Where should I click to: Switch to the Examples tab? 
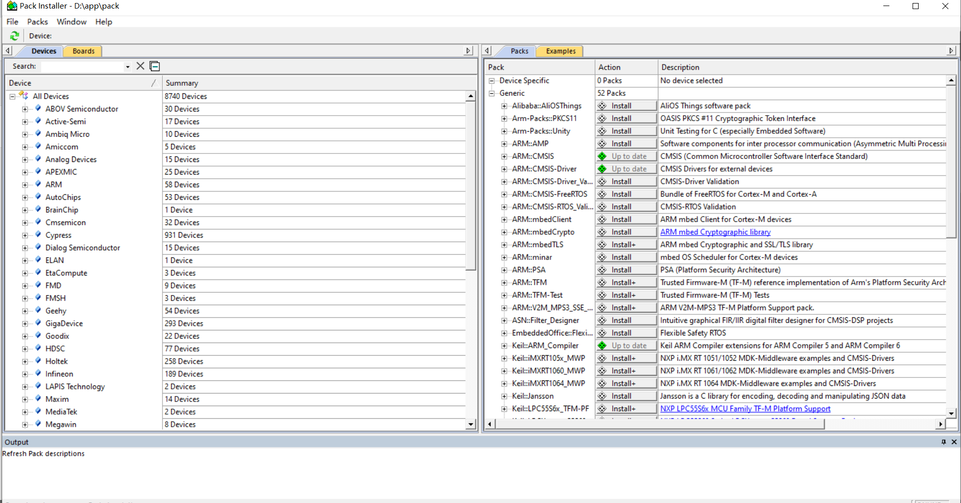click(x=560, y=51)
